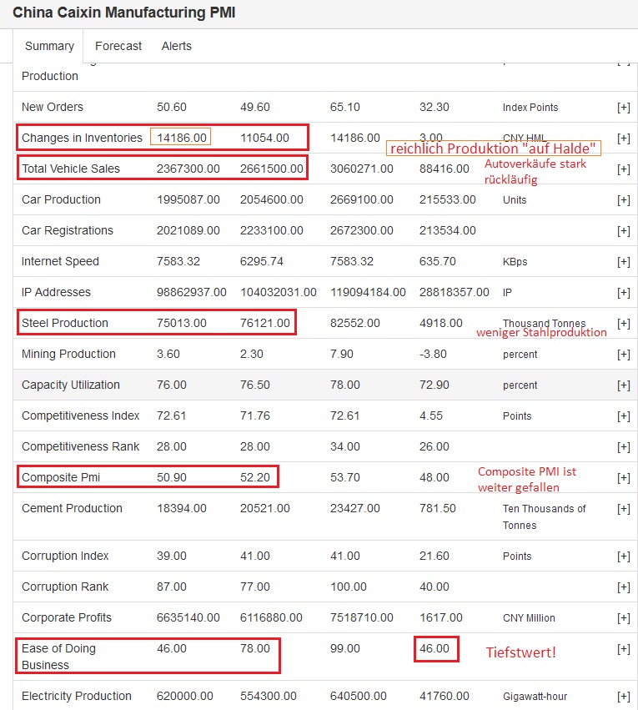Expand the Total Vehicle Sales row [+]
Image resolution: width=638 pixels, height=710 pixels.
[624, 169]
